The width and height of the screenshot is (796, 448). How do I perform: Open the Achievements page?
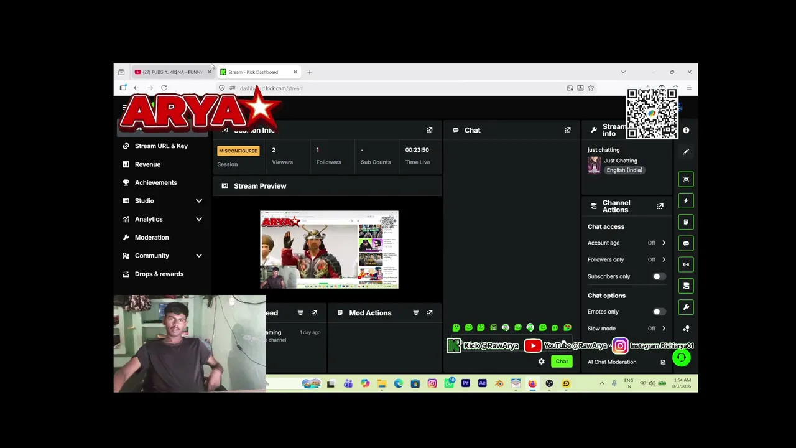(x=156, y=182)
